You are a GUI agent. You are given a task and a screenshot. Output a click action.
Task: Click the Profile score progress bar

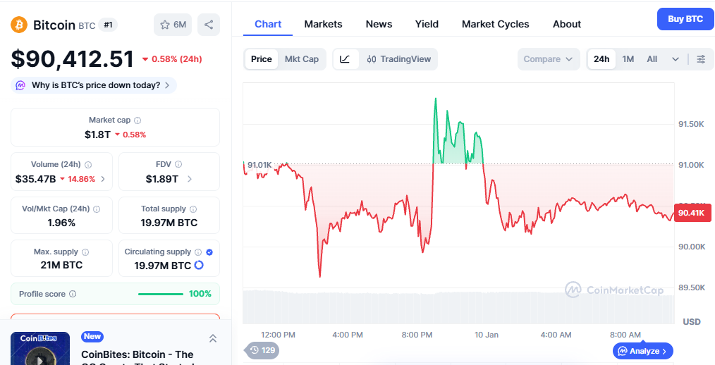161,294
